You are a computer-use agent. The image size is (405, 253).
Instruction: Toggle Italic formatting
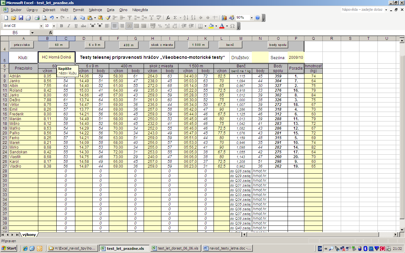[x=69, y=26]
